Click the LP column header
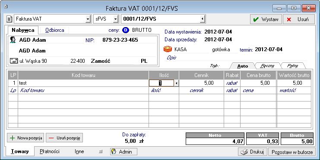 click(13, 75)
